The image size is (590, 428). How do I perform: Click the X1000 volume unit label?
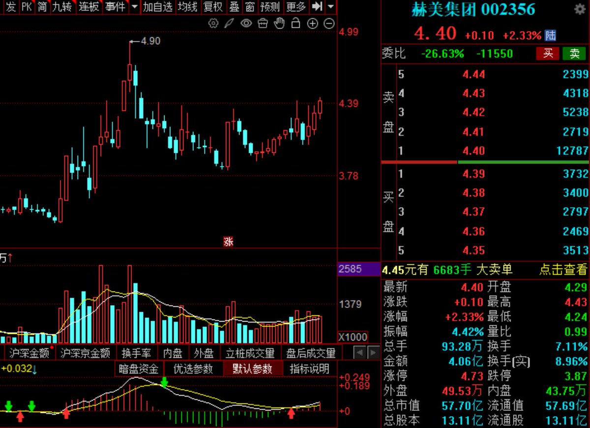click(x=353, y=337)
